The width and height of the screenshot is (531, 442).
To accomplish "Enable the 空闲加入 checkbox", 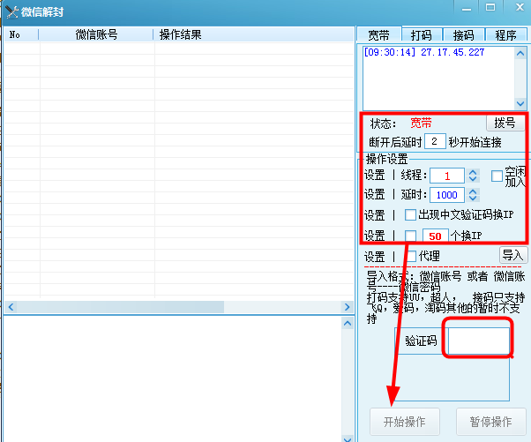I will (x=497, y=175).
